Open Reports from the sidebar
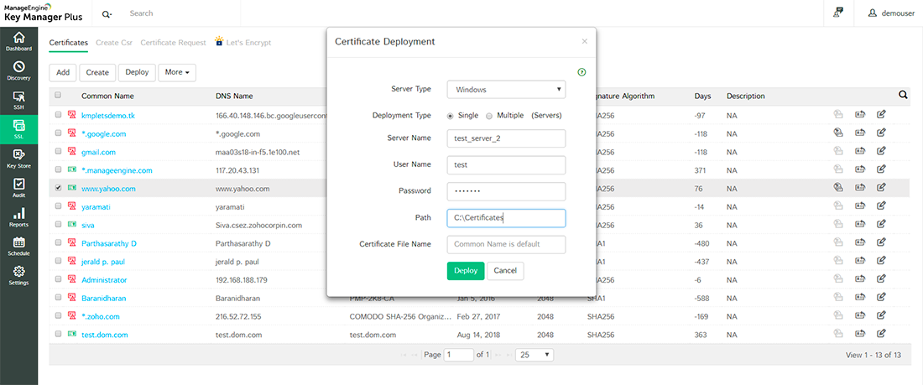This screenshot has height=385, width=923. click(x=18, y=217)
